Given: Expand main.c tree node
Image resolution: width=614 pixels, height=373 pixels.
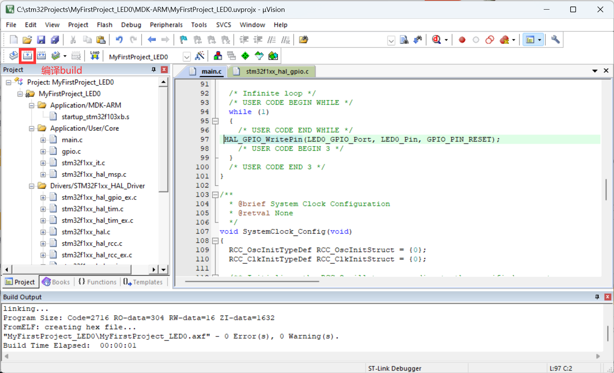Looking at the screenshot, I should click(43, 140).
